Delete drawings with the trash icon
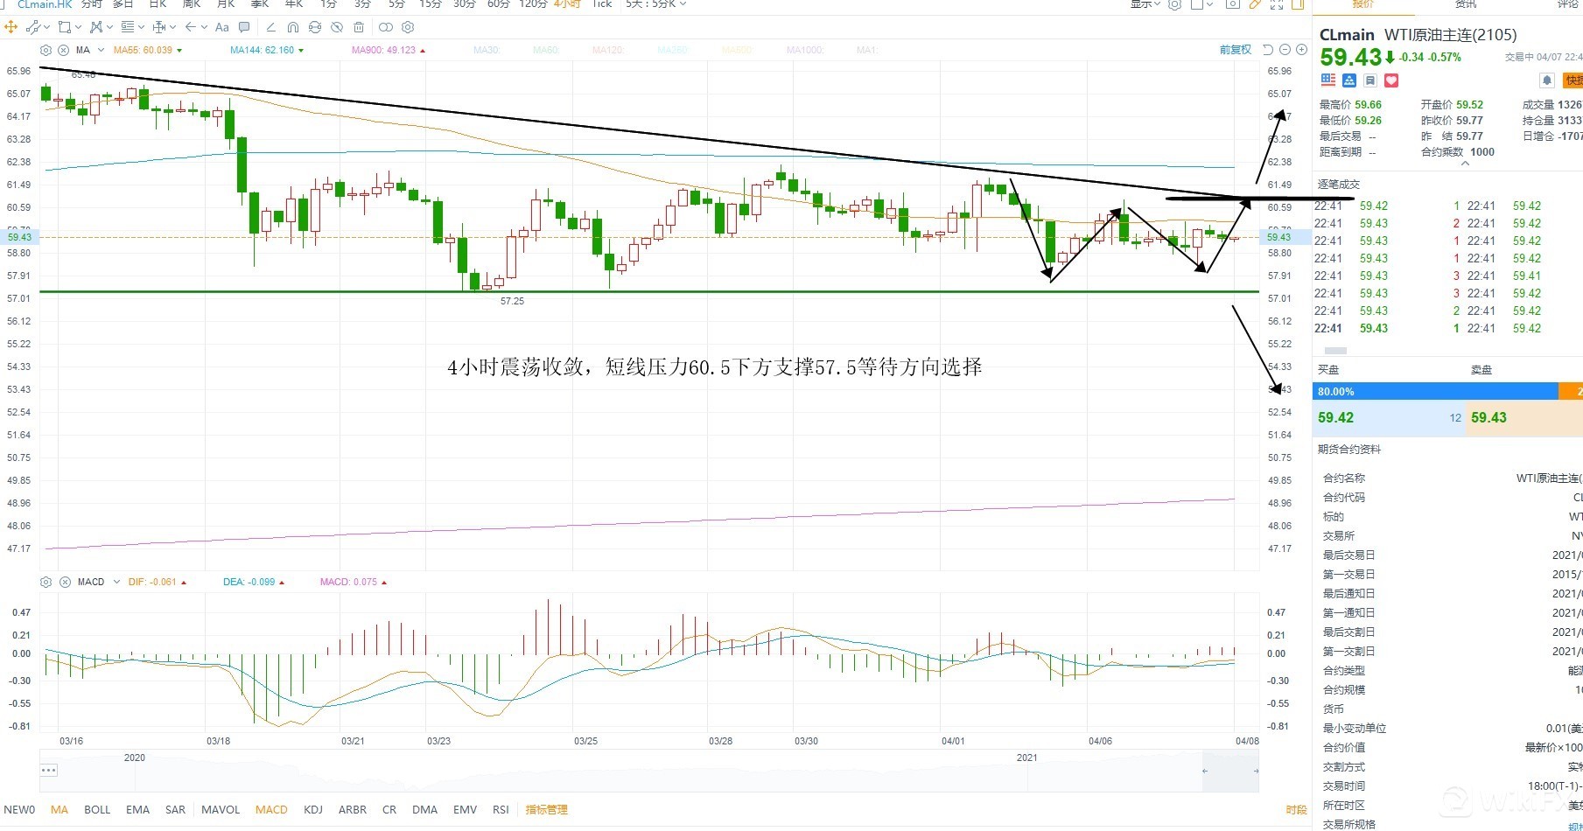This screenshot has height=831, width=1583. pos(358,27)
